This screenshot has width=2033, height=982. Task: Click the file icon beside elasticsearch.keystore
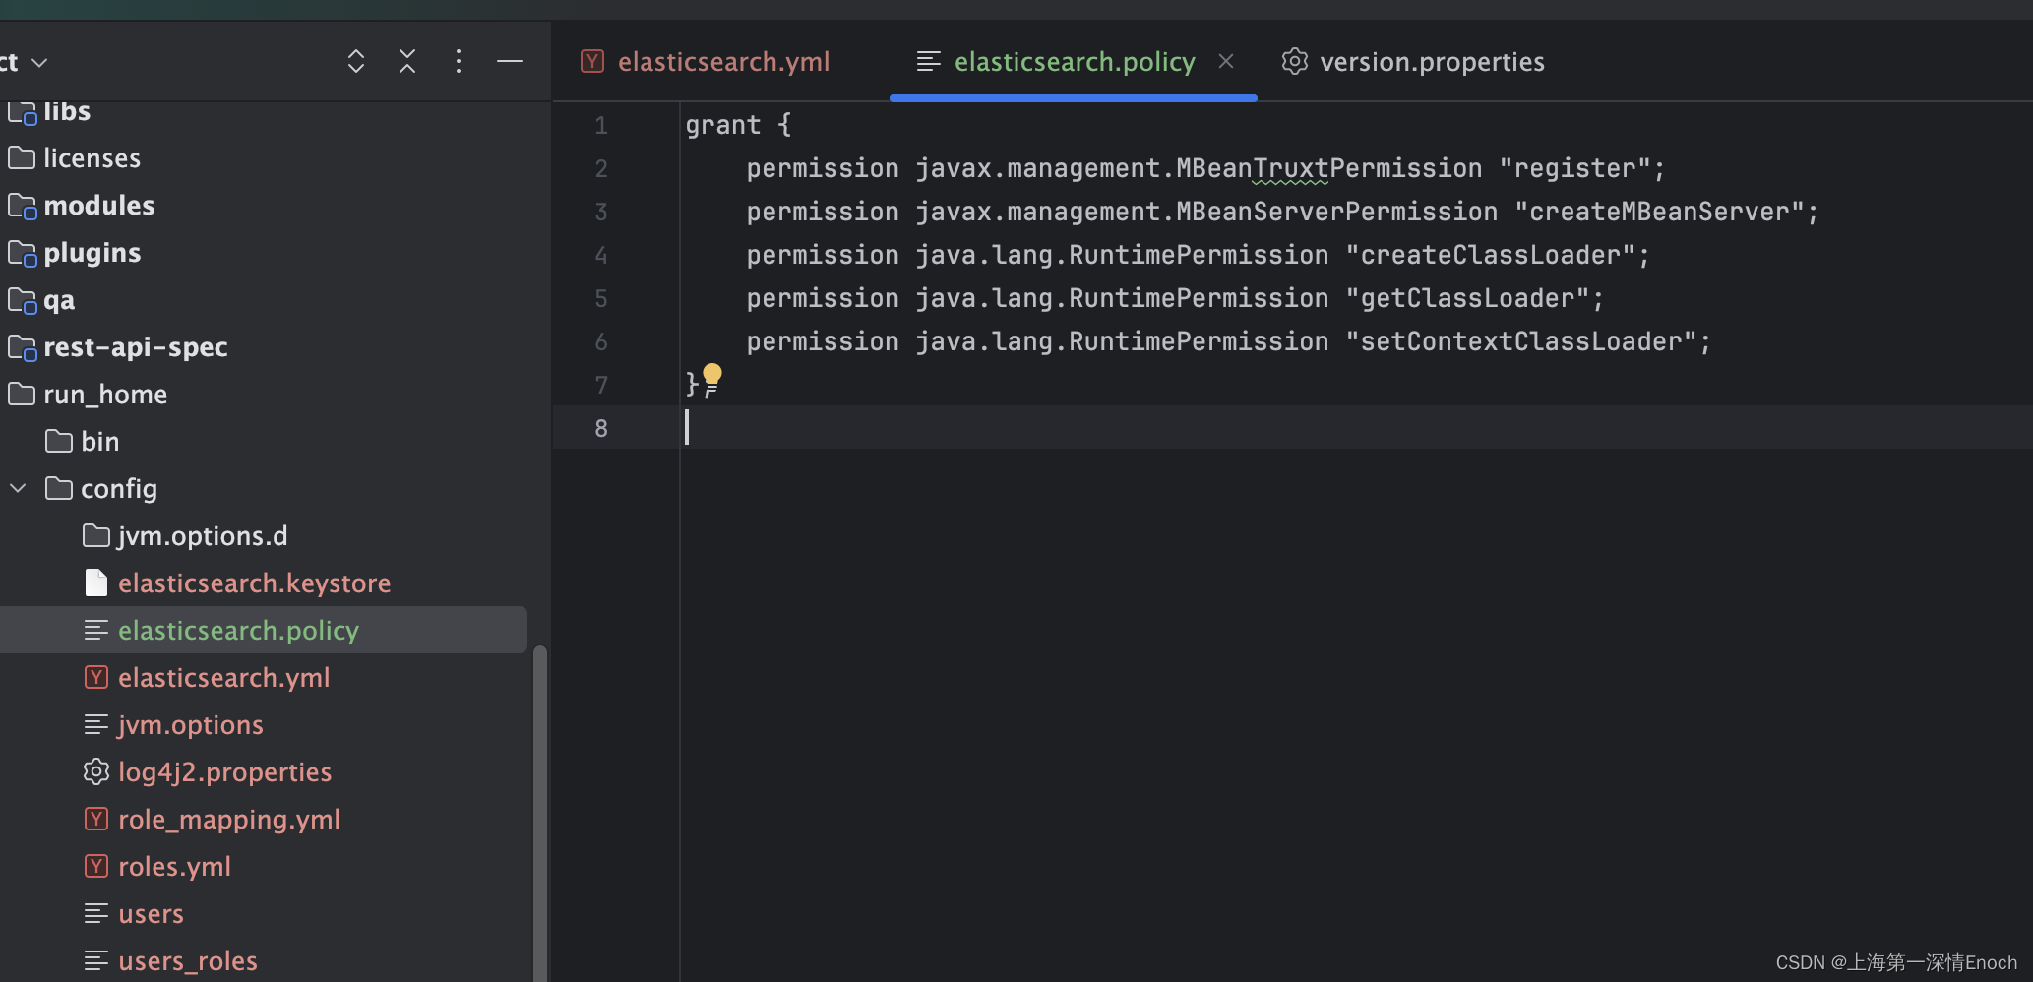pos(95,583)
